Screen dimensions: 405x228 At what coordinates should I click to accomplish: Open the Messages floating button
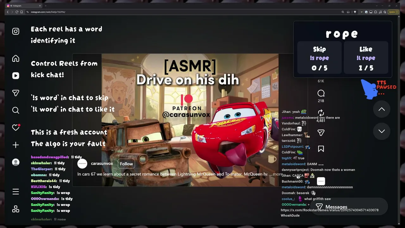tap(349, 207)
